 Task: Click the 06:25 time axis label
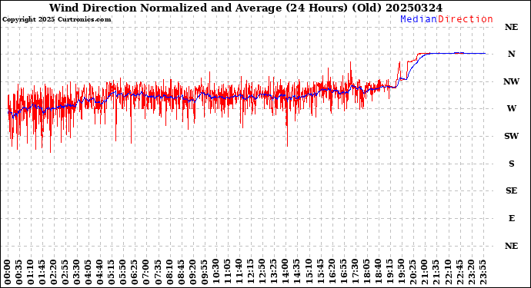135,273
